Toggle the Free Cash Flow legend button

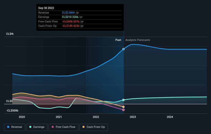tap(63, 127)
